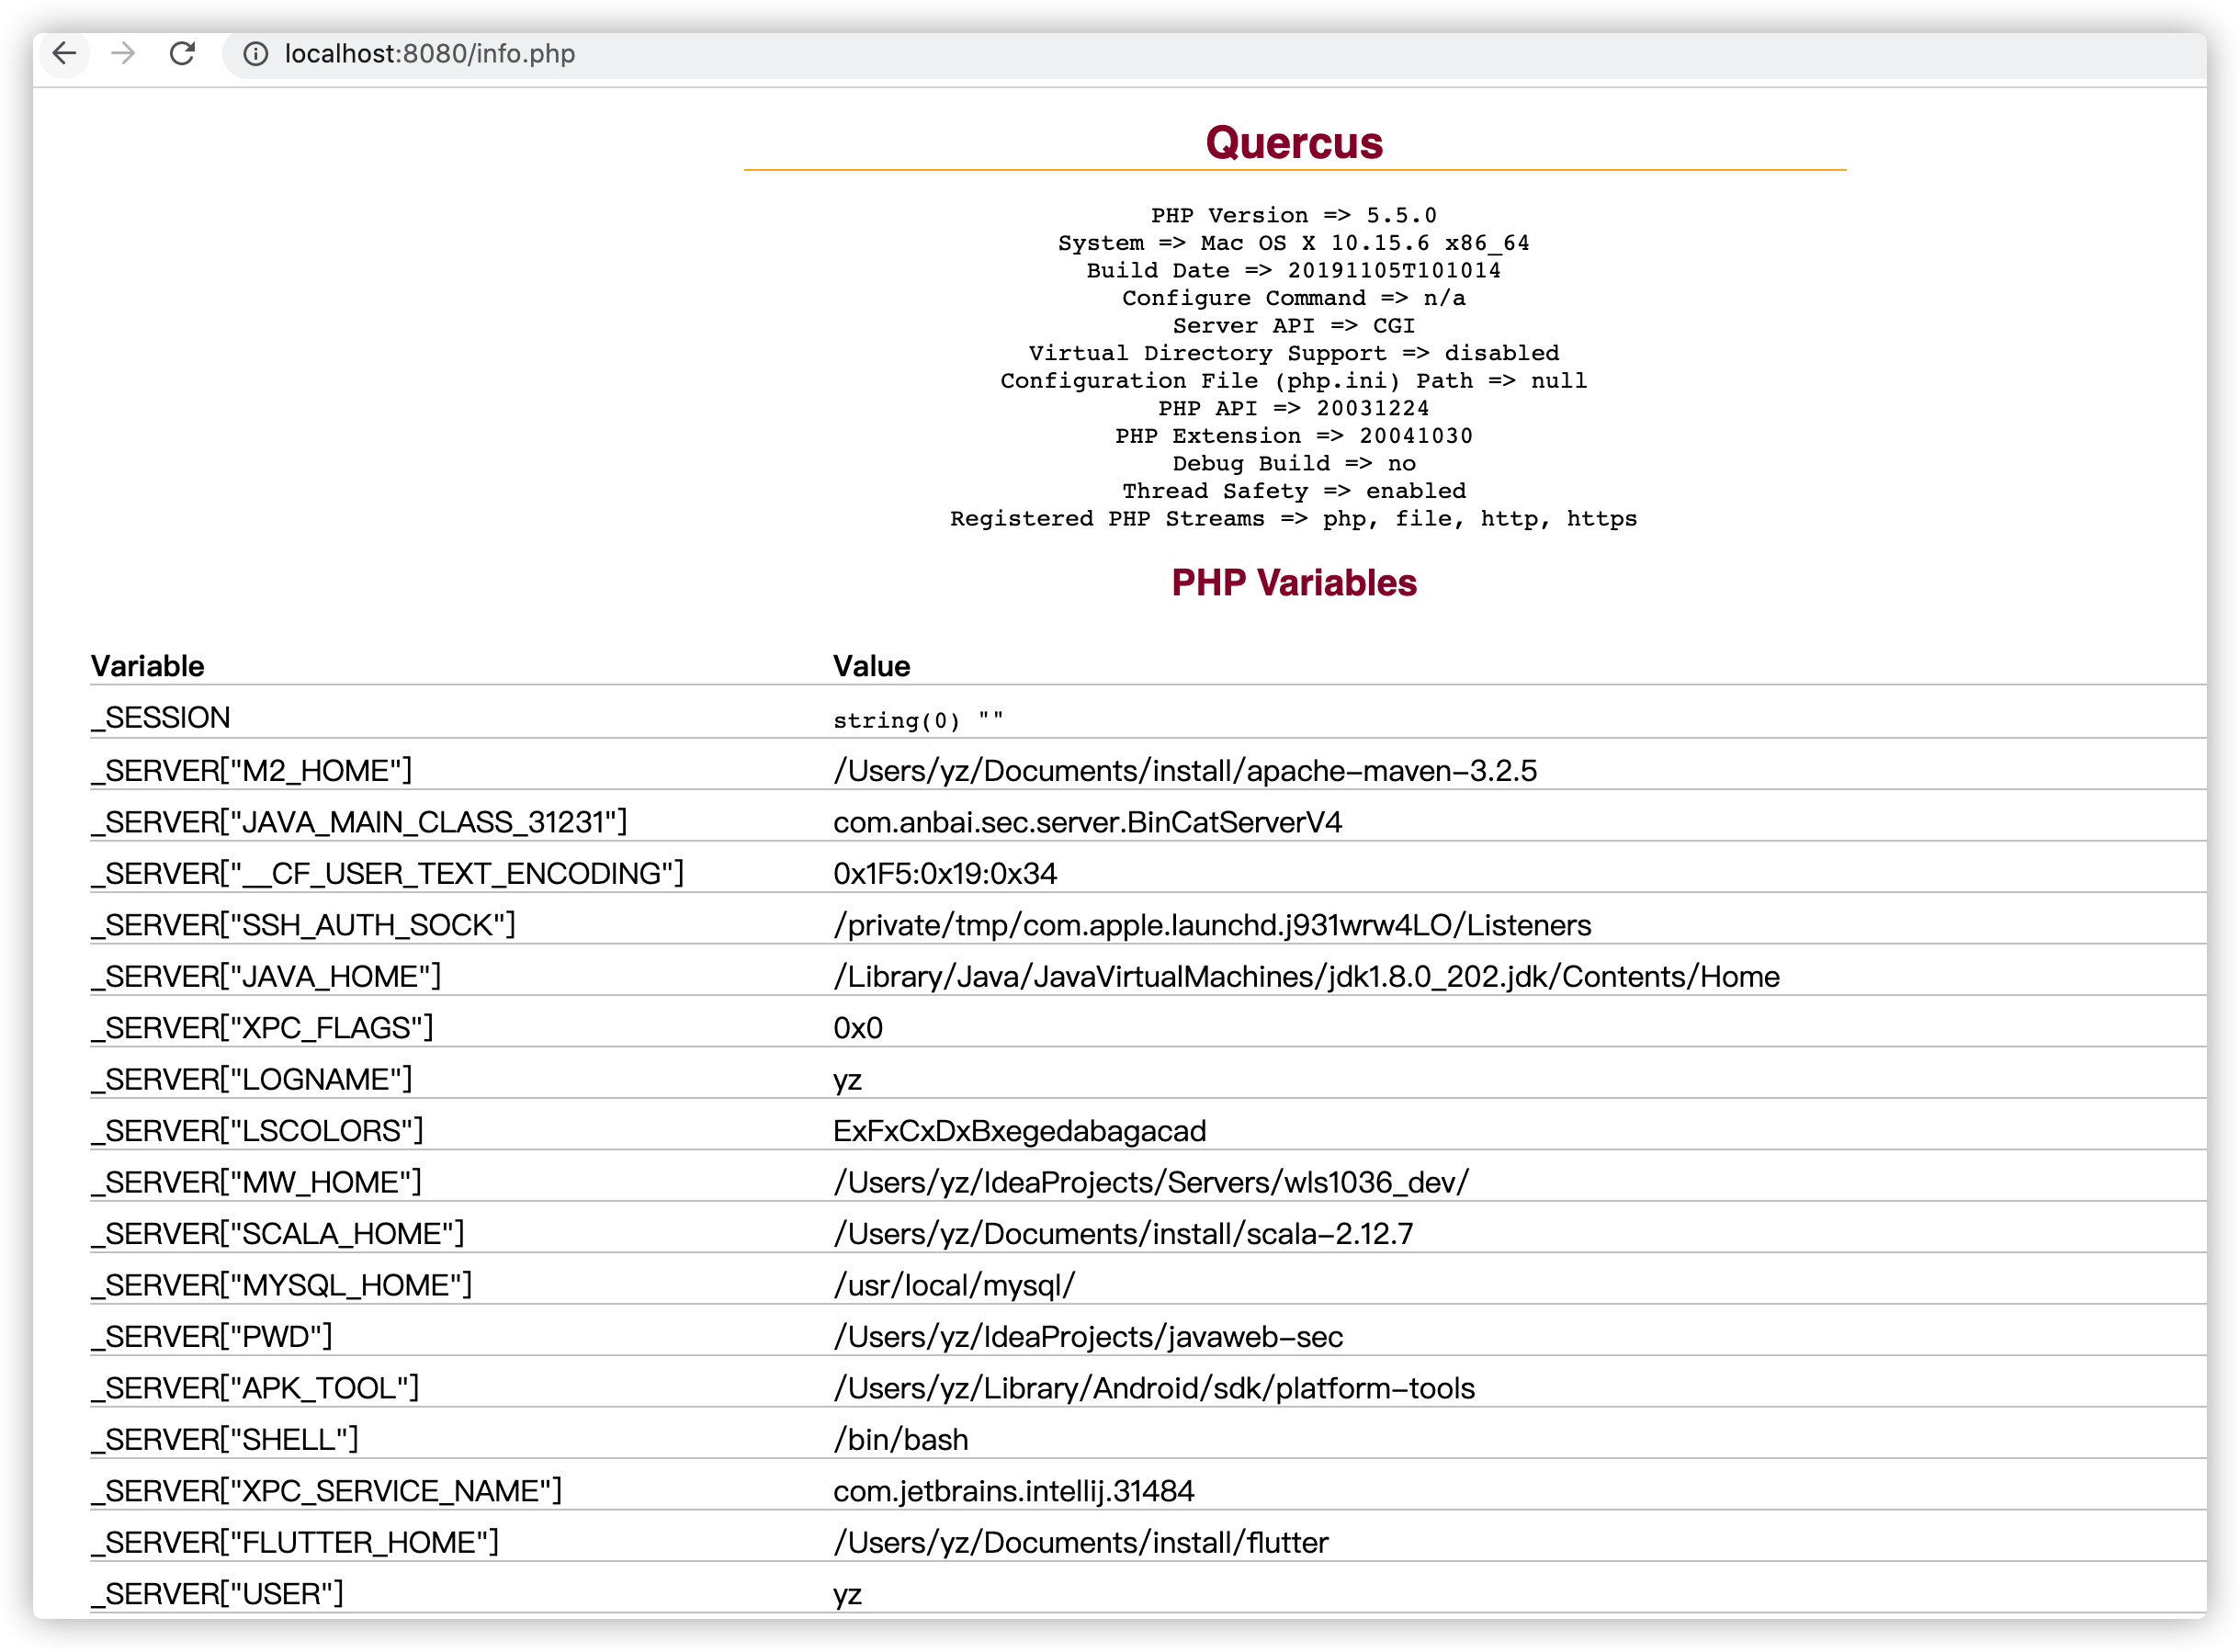Click the FLUTTER_HOME variable name

point(295,1542)
